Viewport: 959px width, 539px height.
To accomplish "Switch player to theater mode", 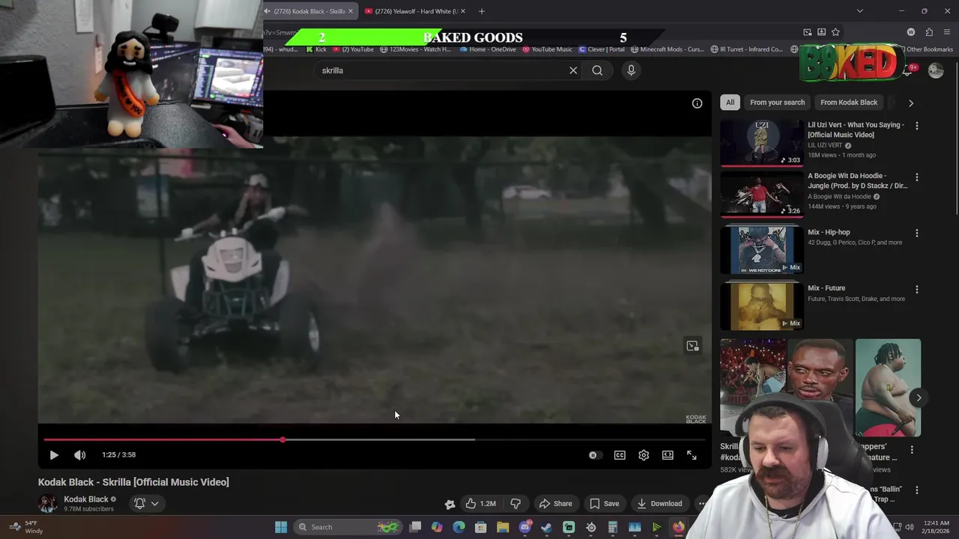I will pyautogui.click(x=668, y=455).
